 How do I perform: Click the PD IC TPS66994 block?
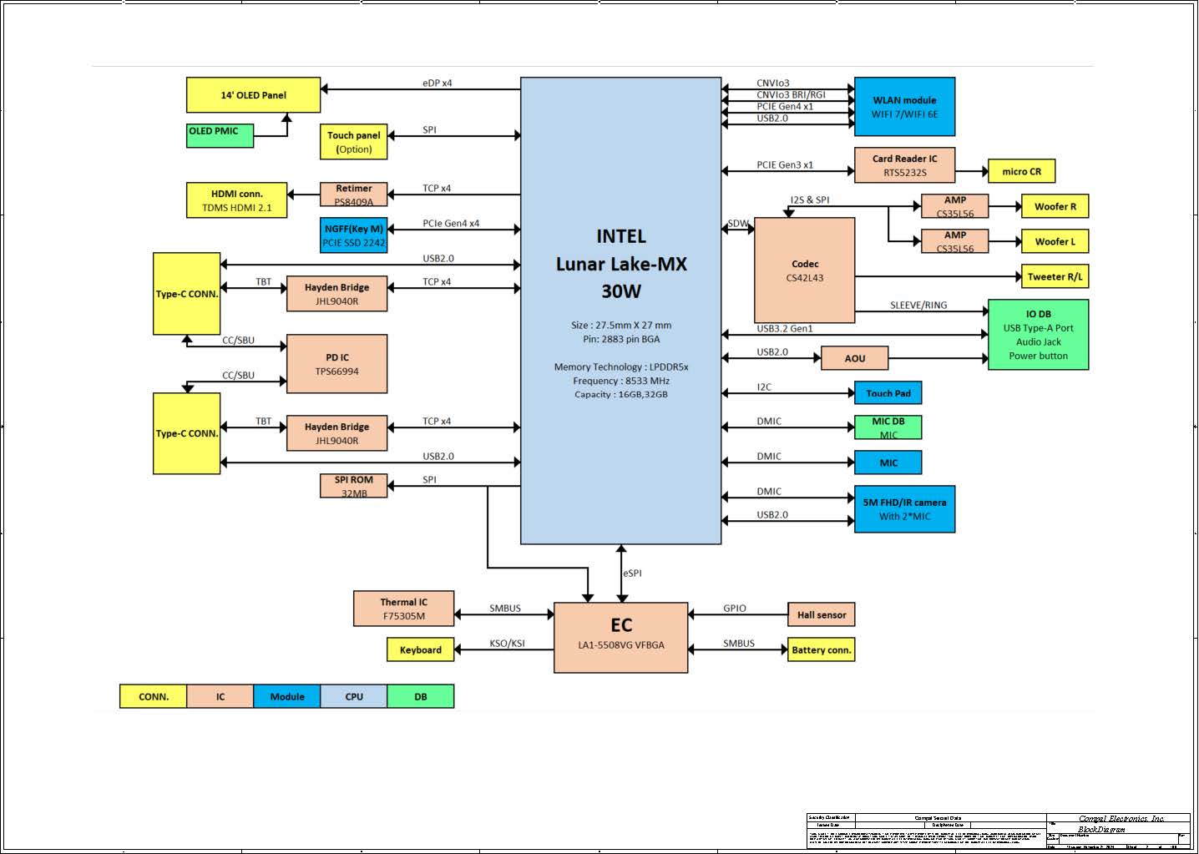336,364
